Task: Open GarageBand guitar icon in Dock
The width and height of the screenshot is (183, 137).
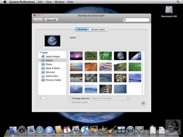Action: [112, 130]
